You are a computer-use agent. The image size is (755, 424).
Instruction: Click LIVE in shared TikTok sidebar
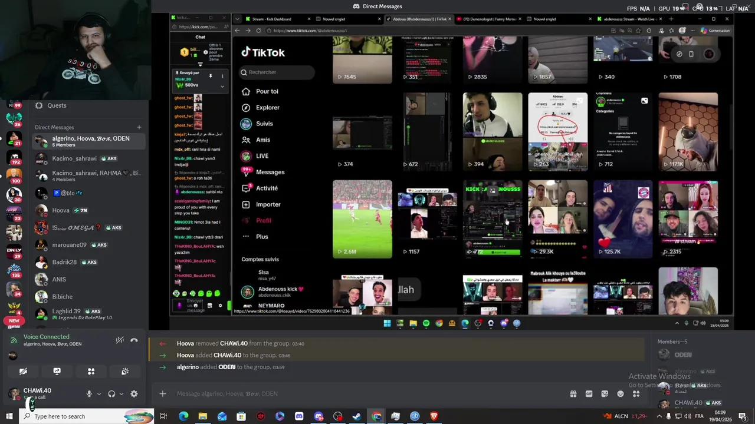262,156
